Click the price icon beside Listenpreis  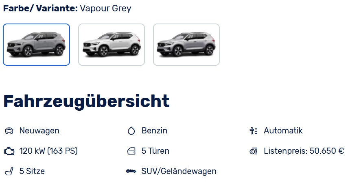point(254,151)
